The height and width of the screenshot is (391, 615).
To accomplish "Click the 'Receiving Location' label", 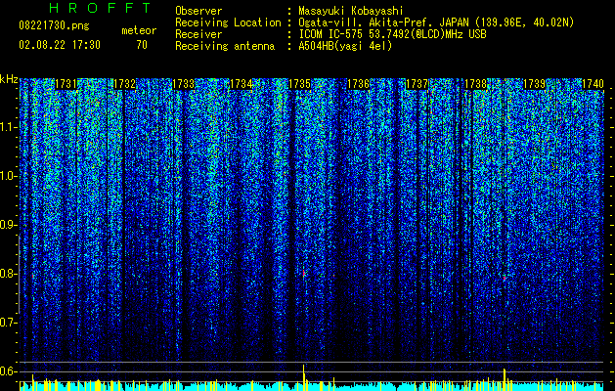I will point(228,22).
